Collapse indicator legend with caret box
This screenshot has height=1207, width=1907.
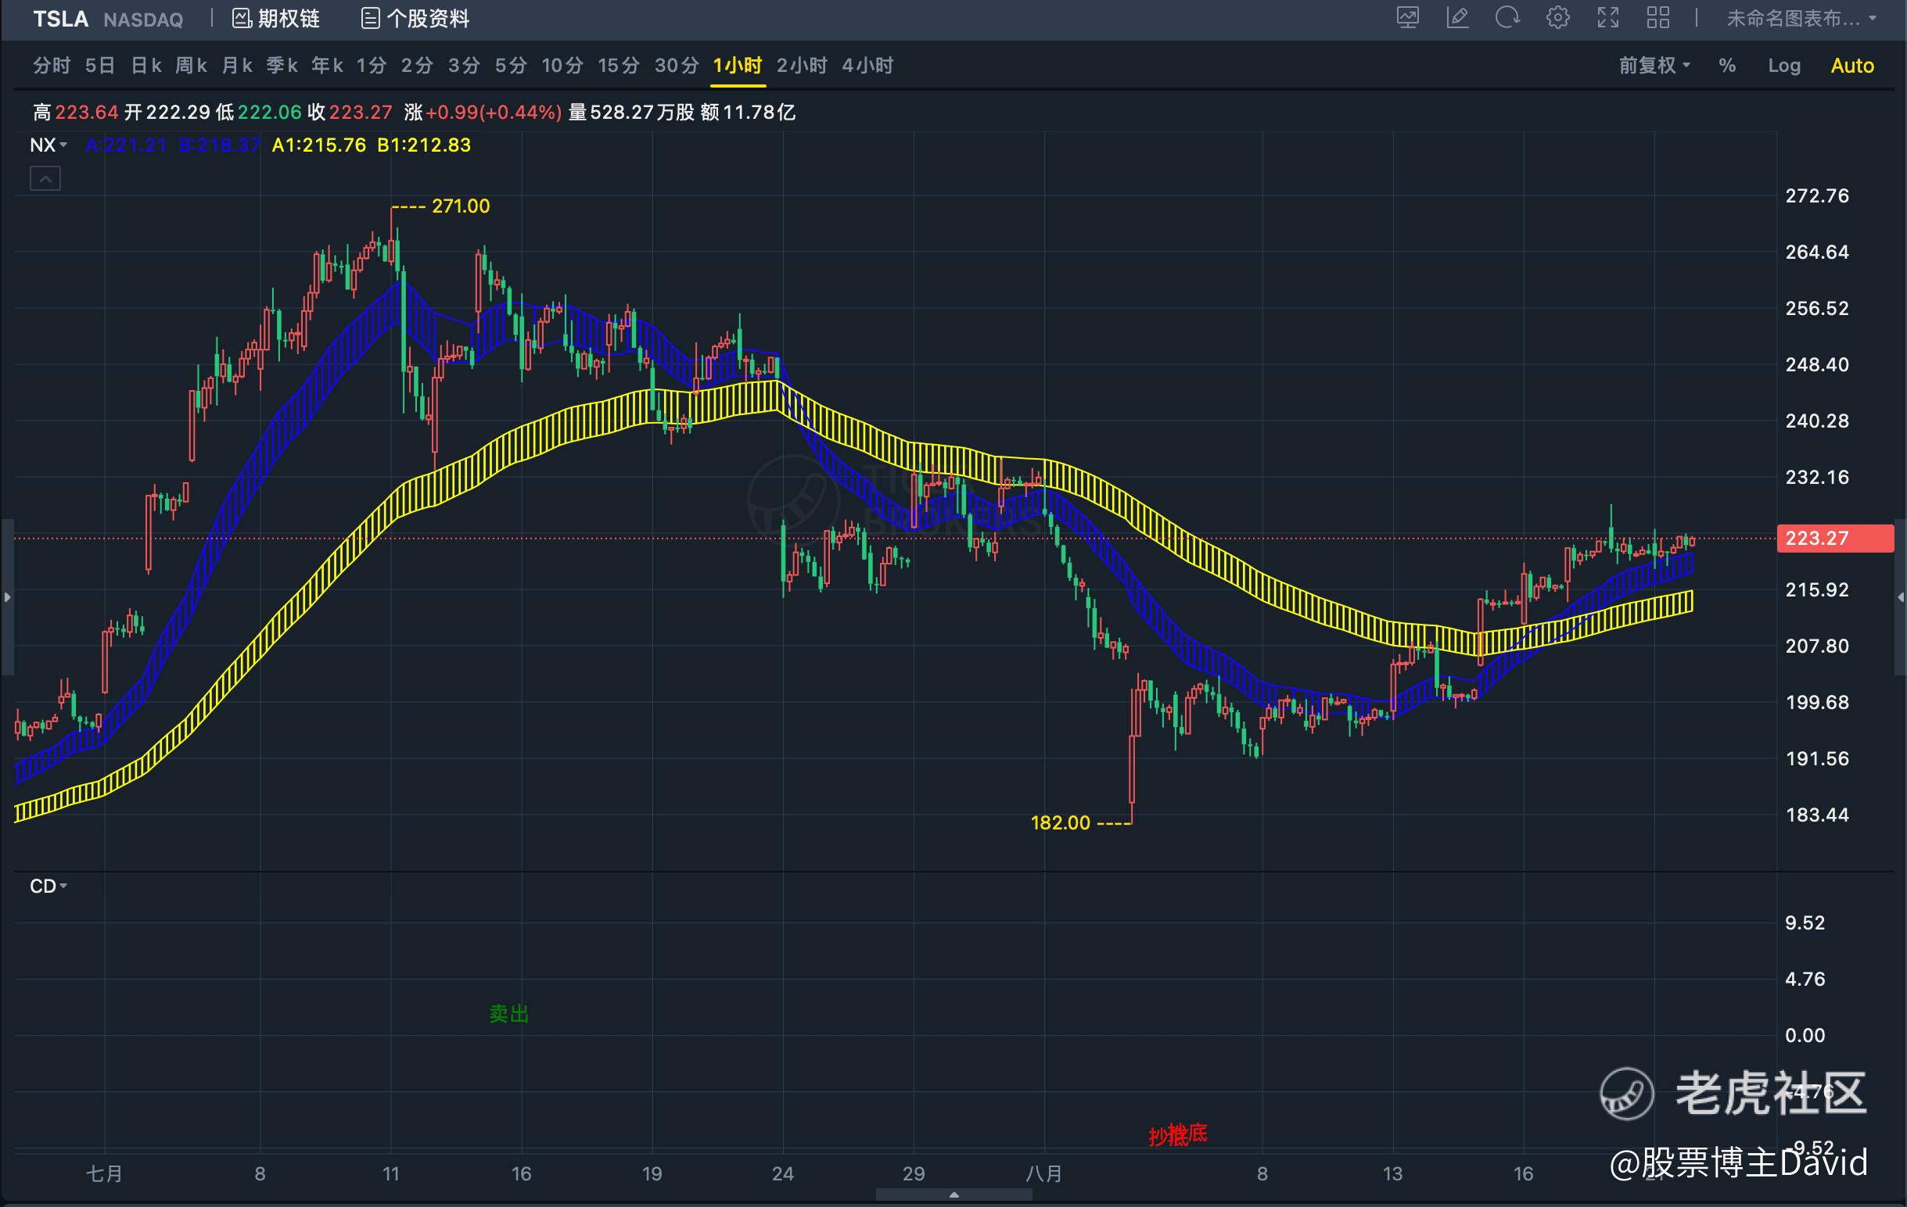[x=45, y=179]
